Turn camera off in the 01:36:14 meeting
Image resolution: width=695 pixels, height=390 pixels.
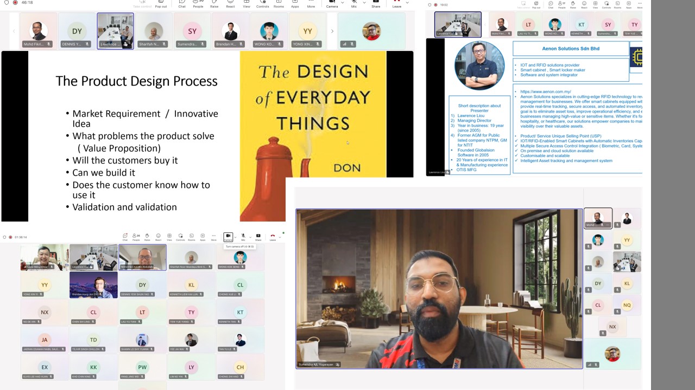coord(228,237)
